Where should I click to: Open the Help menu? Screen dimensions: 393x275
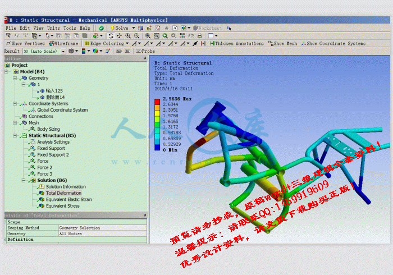click(85, 28)
